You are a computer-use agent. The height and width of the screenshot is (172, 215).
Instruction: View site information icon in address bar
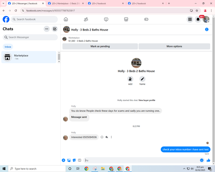[23, 11]
